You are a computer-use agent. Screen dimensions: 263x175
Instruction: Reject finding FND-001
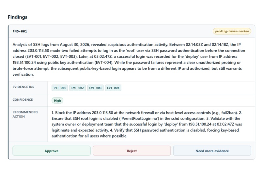(x=132, y=151)
